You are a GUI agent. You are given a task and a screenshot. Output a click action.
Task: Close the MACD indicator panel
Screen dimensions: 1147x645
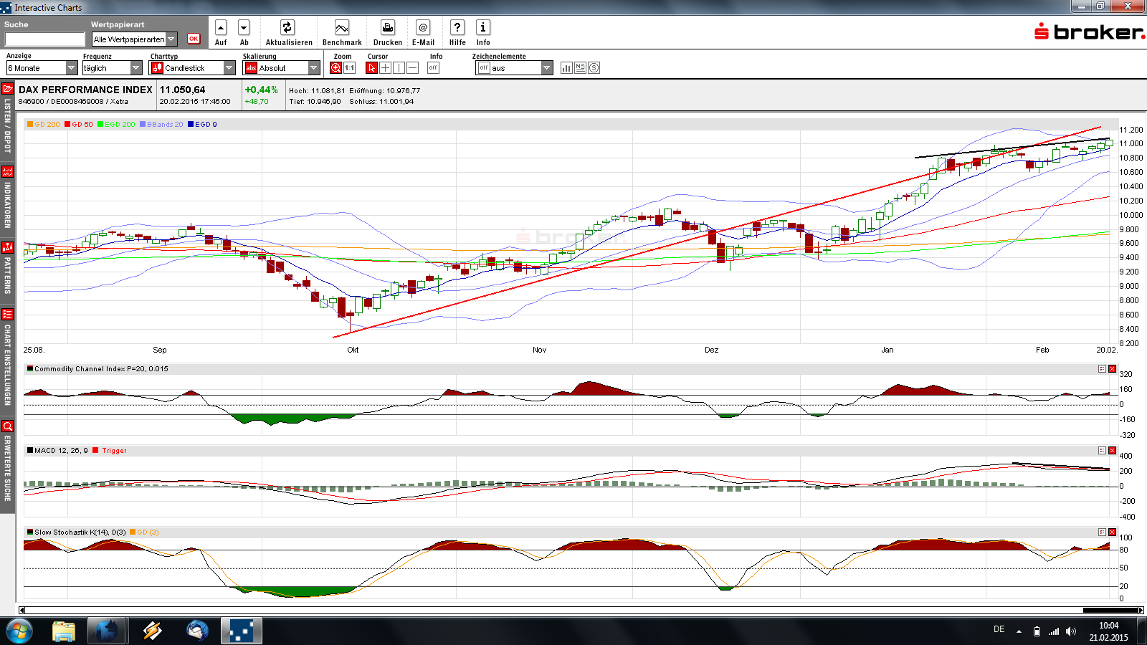[1112, 451]
